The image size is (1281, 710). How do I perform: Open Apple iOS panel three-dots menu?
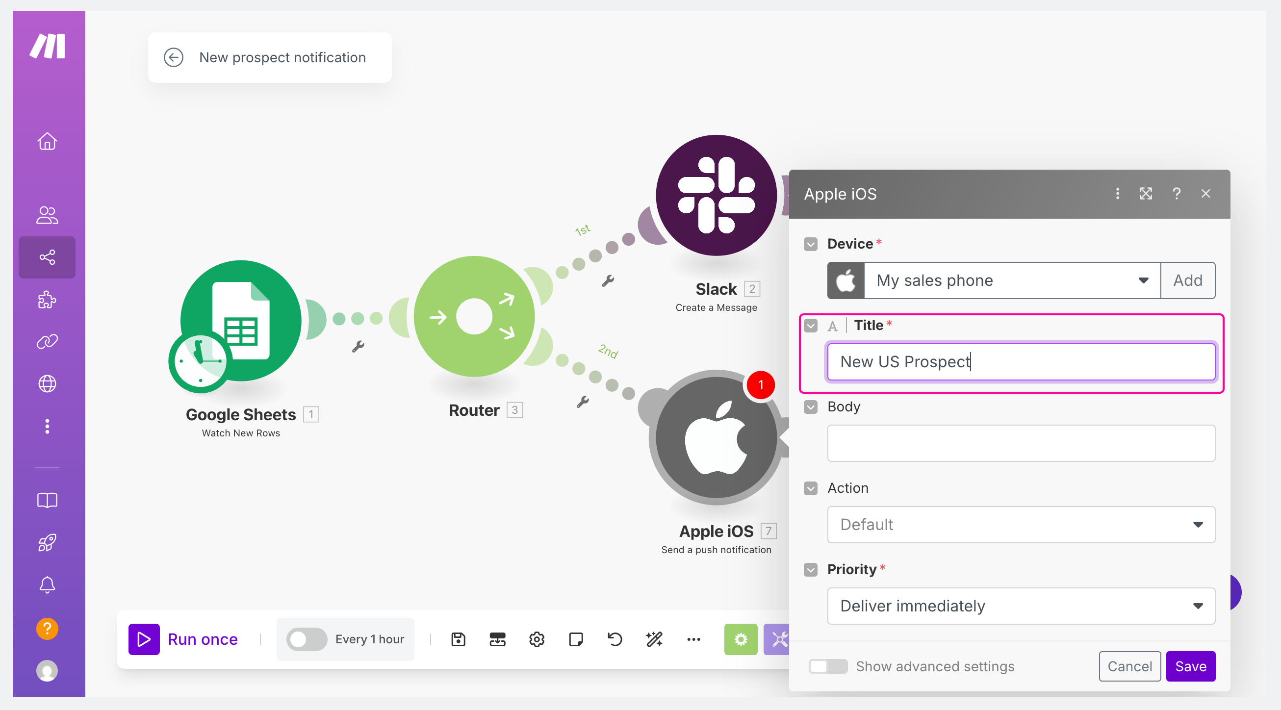click(x=1117, y=193)
